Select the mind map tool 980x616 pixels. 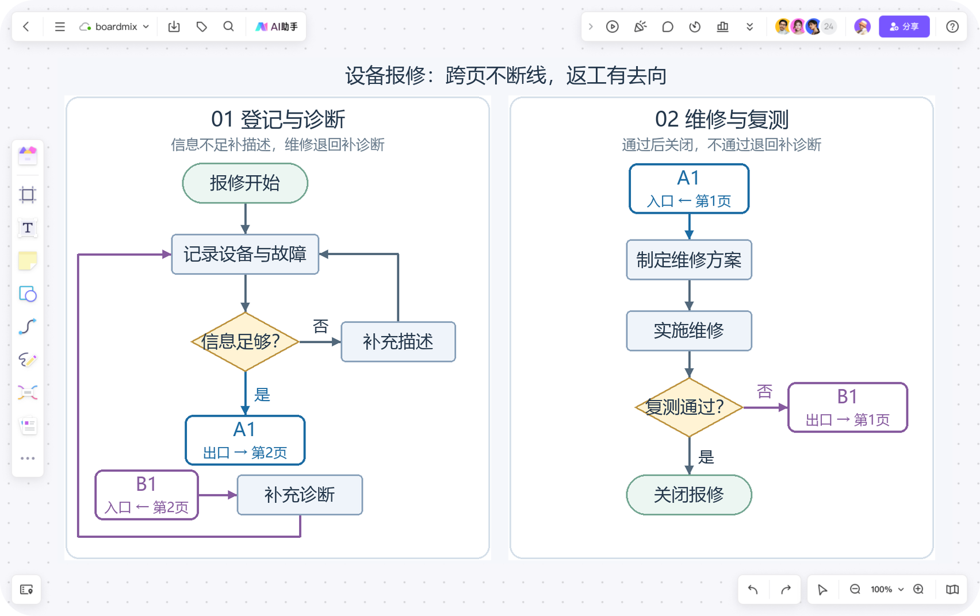coord(28,392)
